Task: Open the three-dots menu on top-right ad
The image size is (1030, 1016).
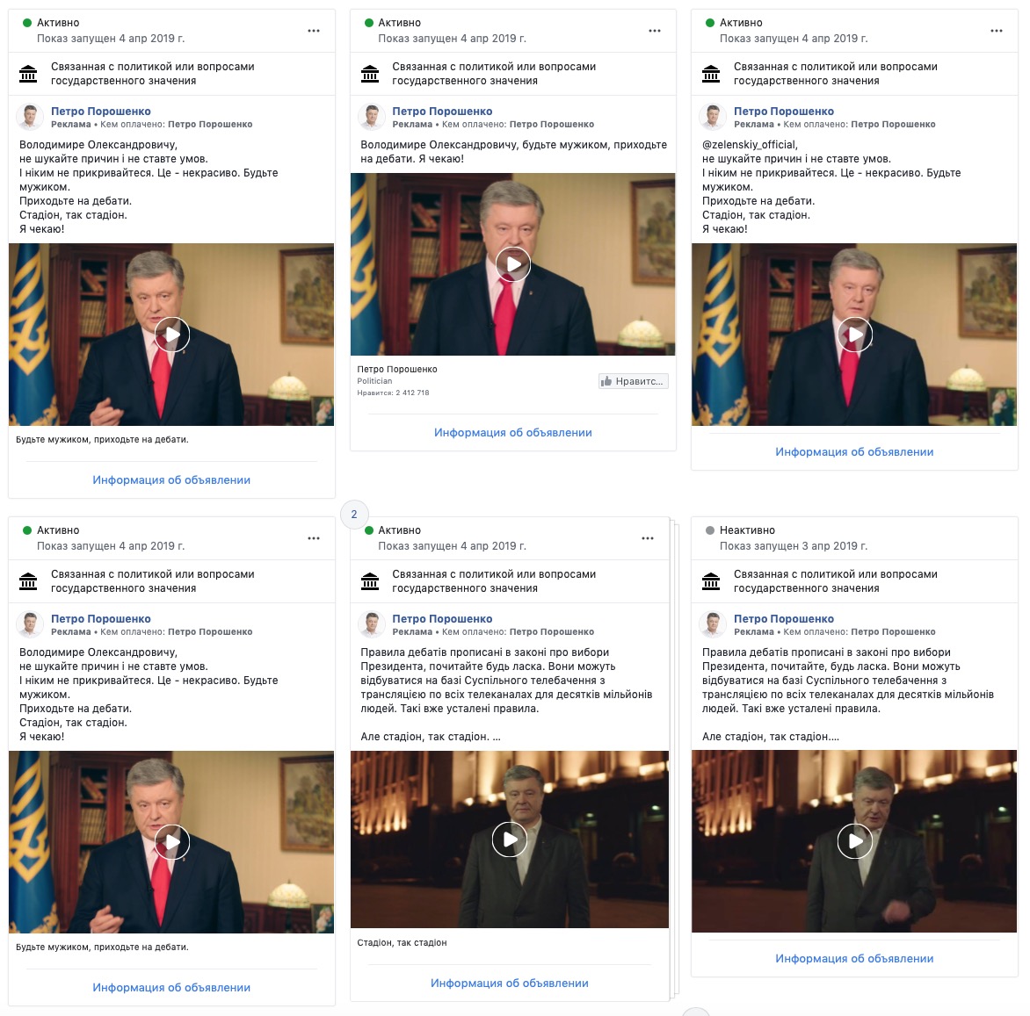Action: pyautogui.click(x=996, y=31)
